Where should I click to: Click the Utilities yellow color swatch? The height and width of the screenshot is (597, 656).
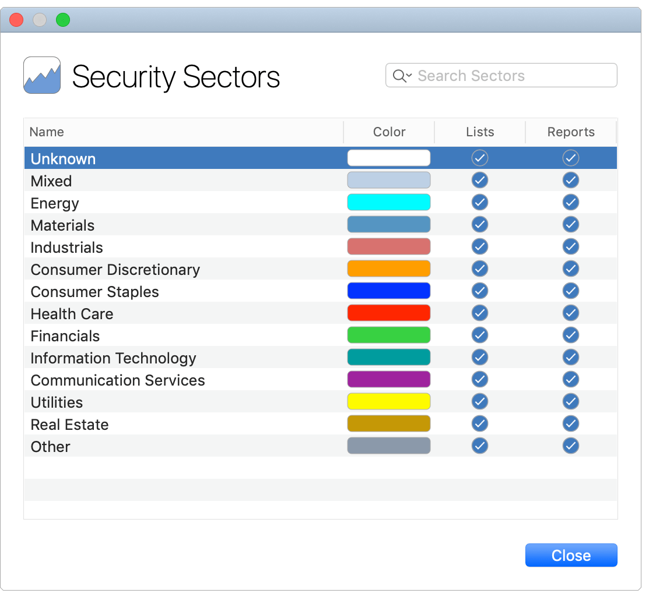(388, 401)
